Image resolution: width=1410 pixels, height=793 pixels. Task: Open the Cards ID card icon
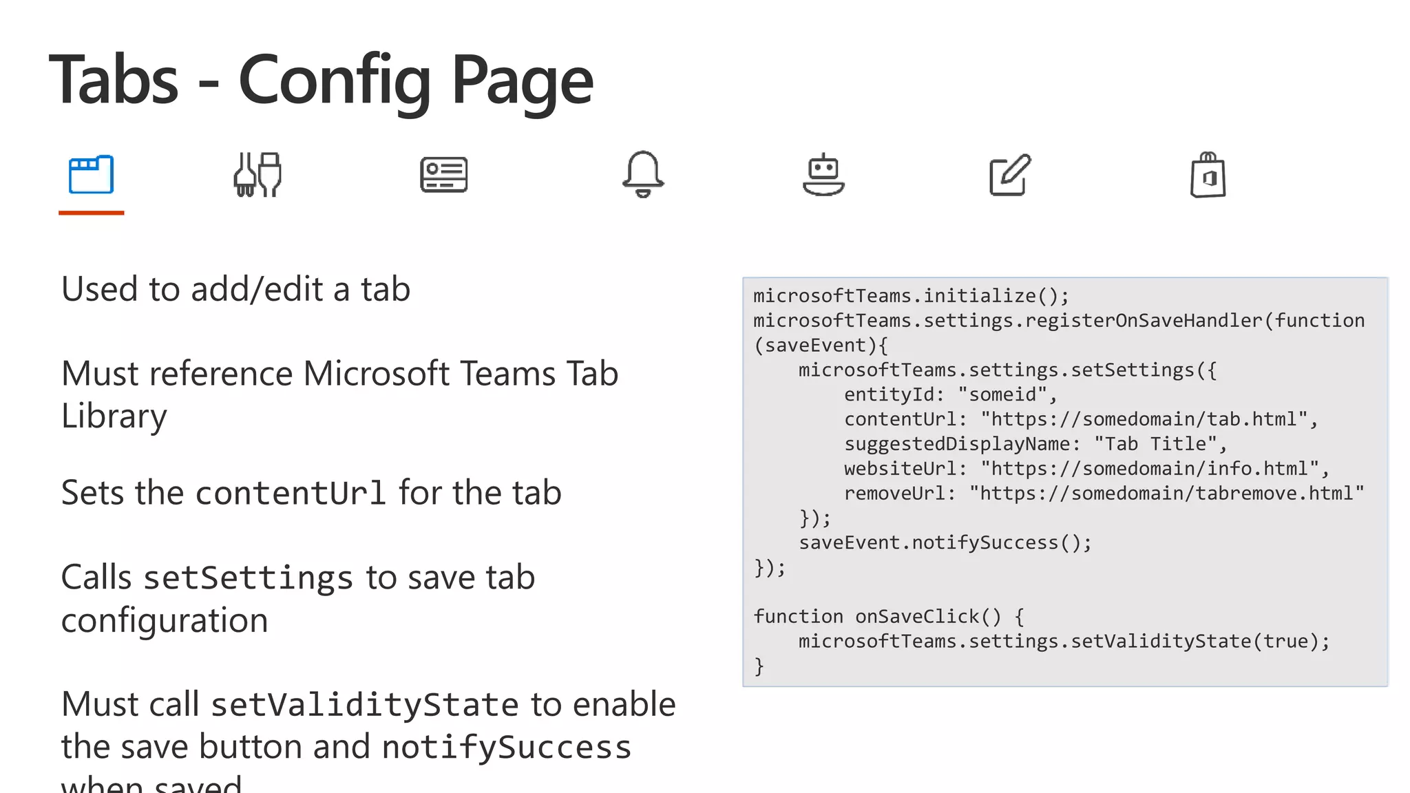[x=444, y=175]
